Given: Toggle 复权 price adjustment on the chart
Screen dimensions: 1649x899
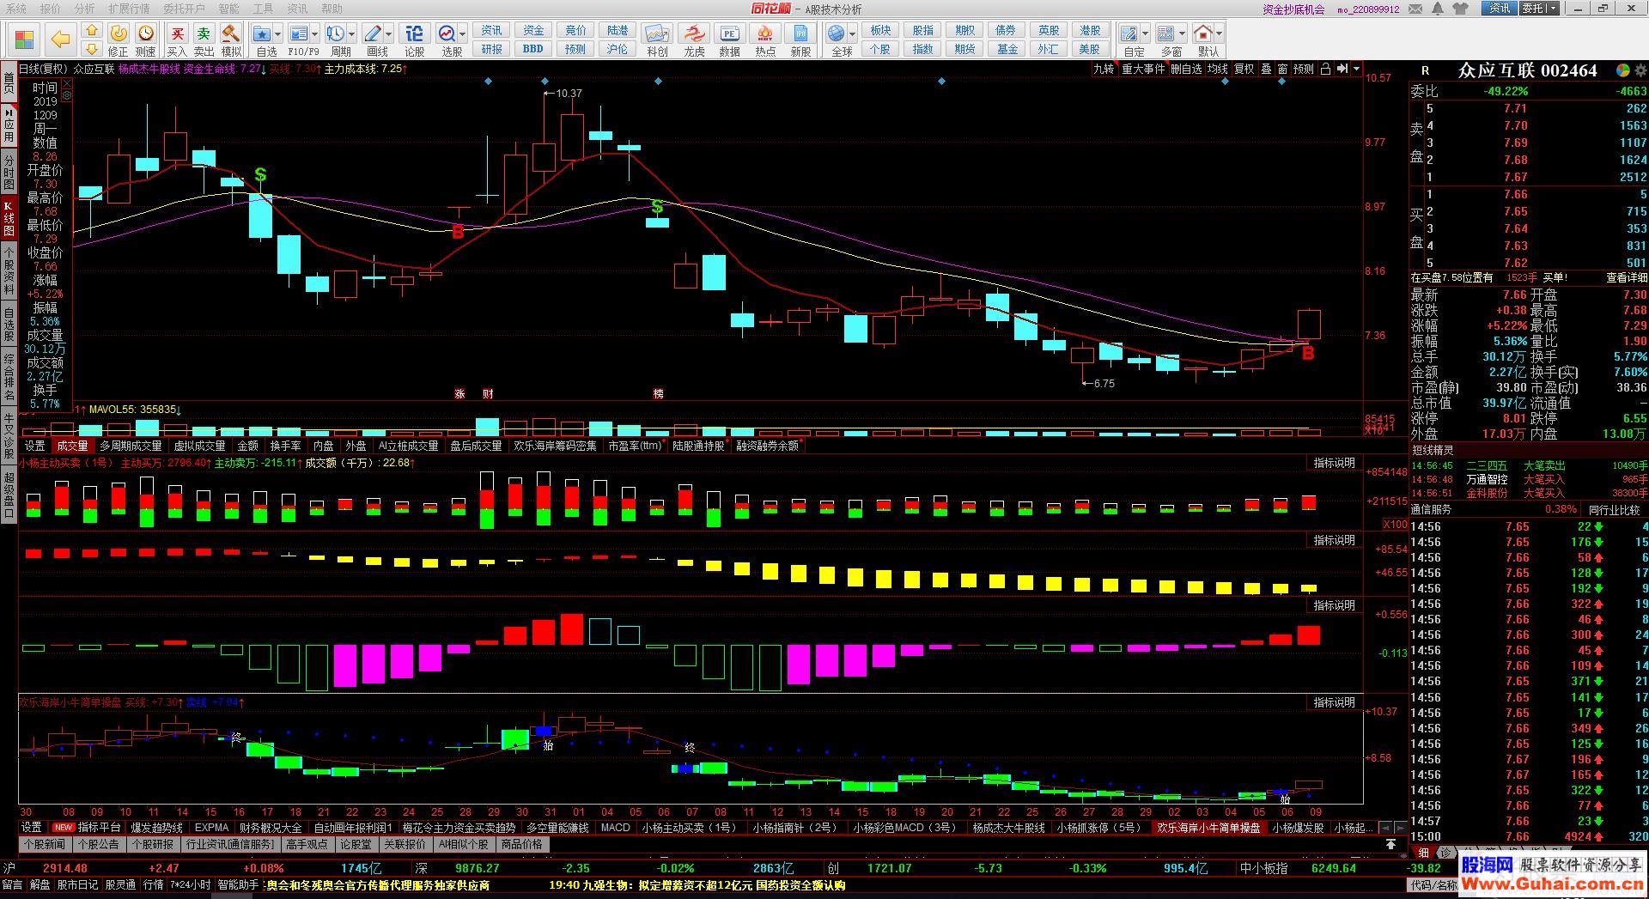Looking at the screenshot, I should pyautogui.click(x=1244, y=69).
